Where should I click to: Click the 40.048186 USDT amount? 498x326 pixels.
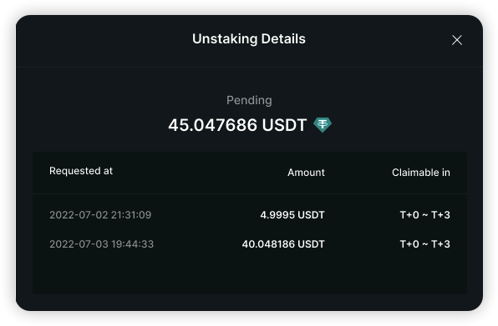pos(283,244)
